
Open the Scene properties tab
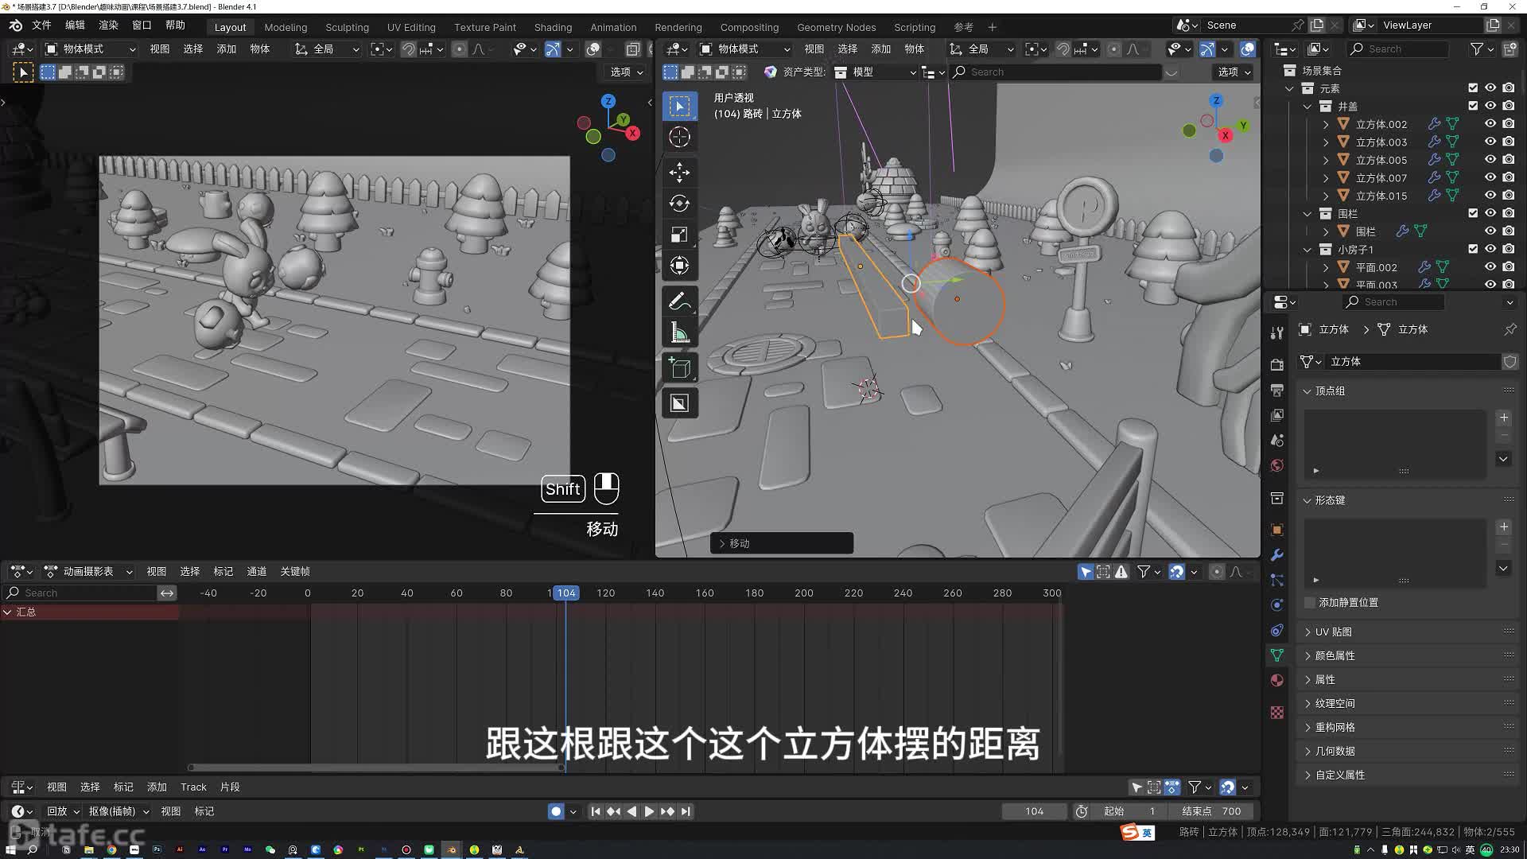(x=1276, y=440)
